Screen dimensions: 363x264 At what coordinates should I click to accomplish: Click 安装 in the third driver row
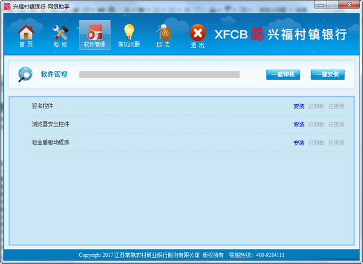click(299, 143)
